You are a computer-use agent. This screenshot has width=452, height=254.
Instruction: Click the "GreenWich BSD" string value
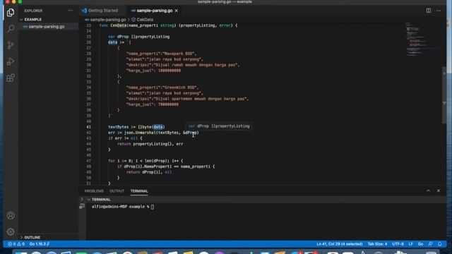click(x=180, y=87)
